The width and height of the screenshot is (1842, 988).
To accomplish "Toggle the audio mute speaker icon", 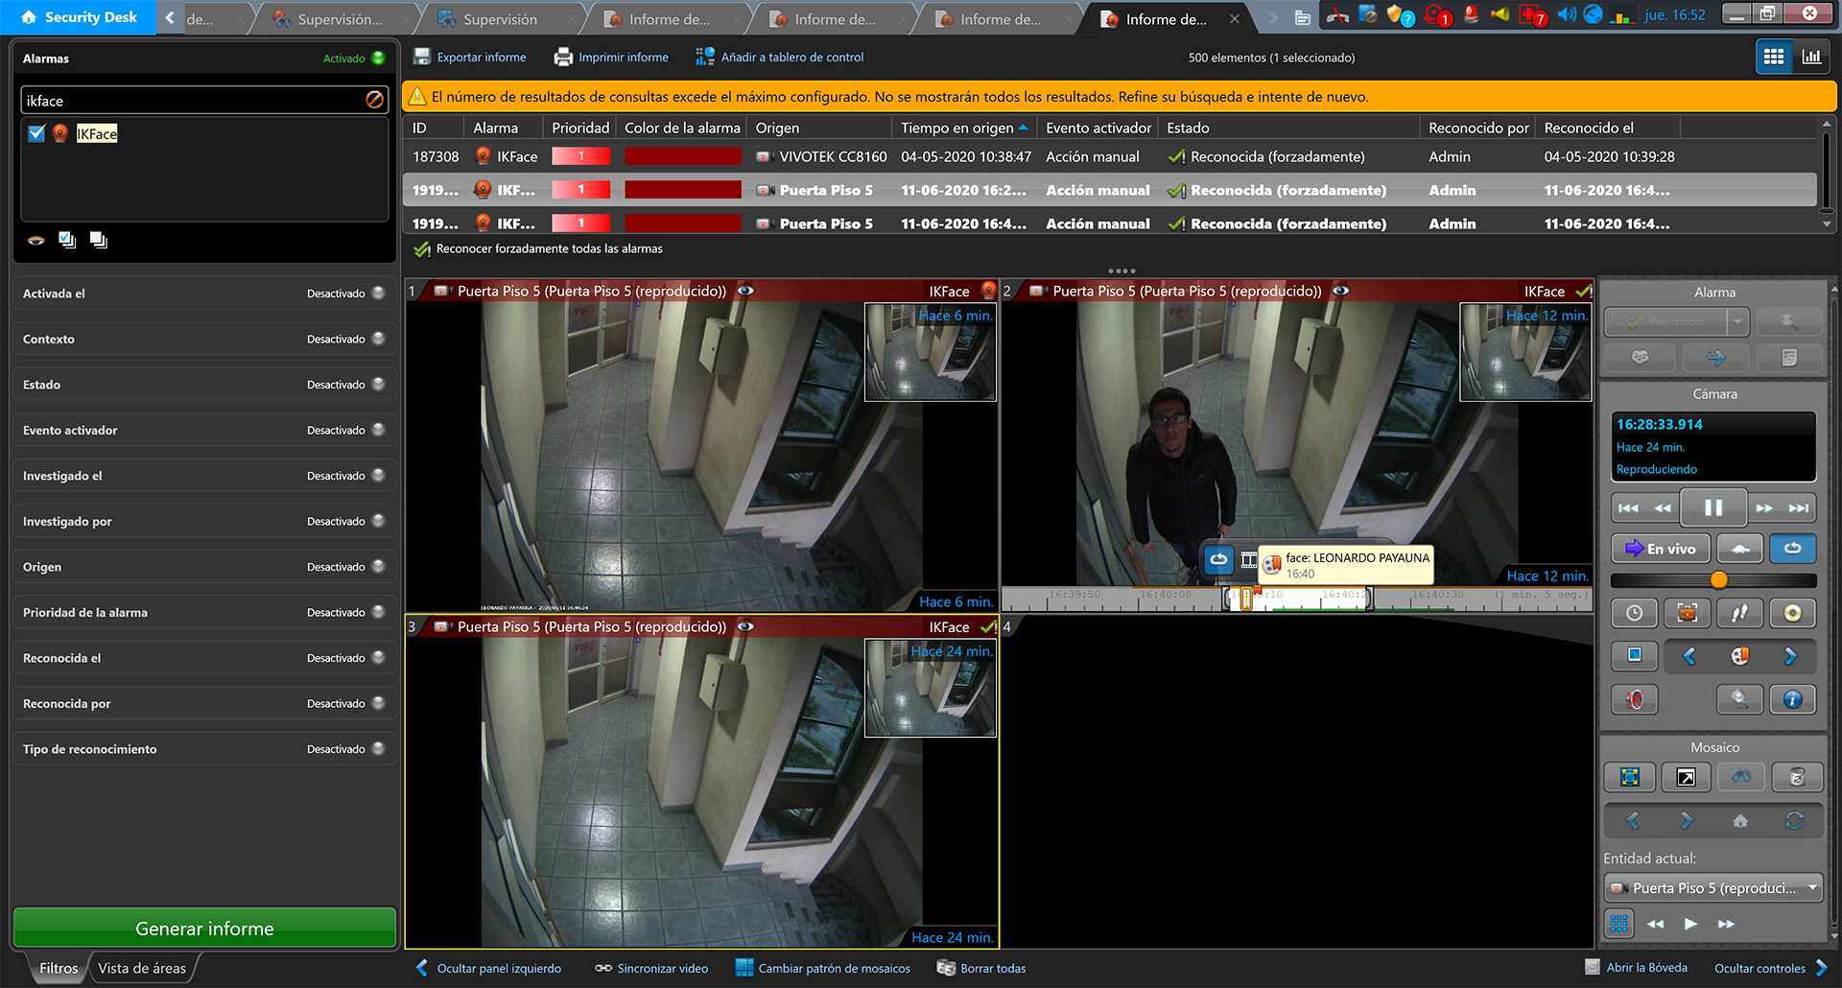I will pos(1635,699).
